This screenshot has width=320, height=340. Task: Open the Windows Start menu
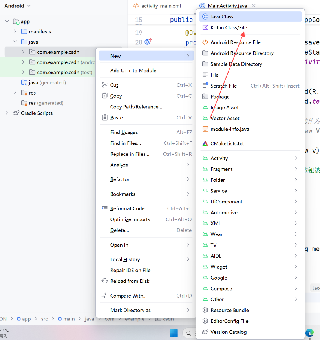(x=174, y=333)
